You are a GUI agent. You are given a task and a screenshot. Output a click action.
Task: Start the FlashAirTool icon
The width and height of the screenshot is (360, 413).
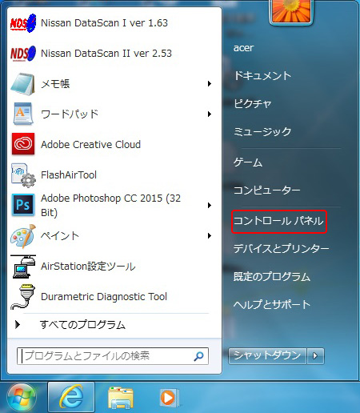(x=23, y=175)
